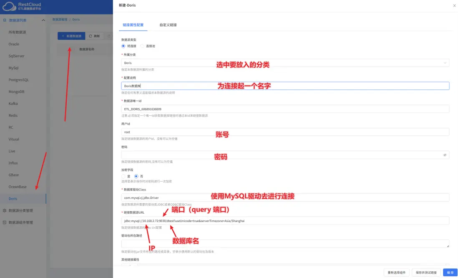Viewport: 458px width, 278px height.
Task: Select RC data source category
Action: (11, 127)
